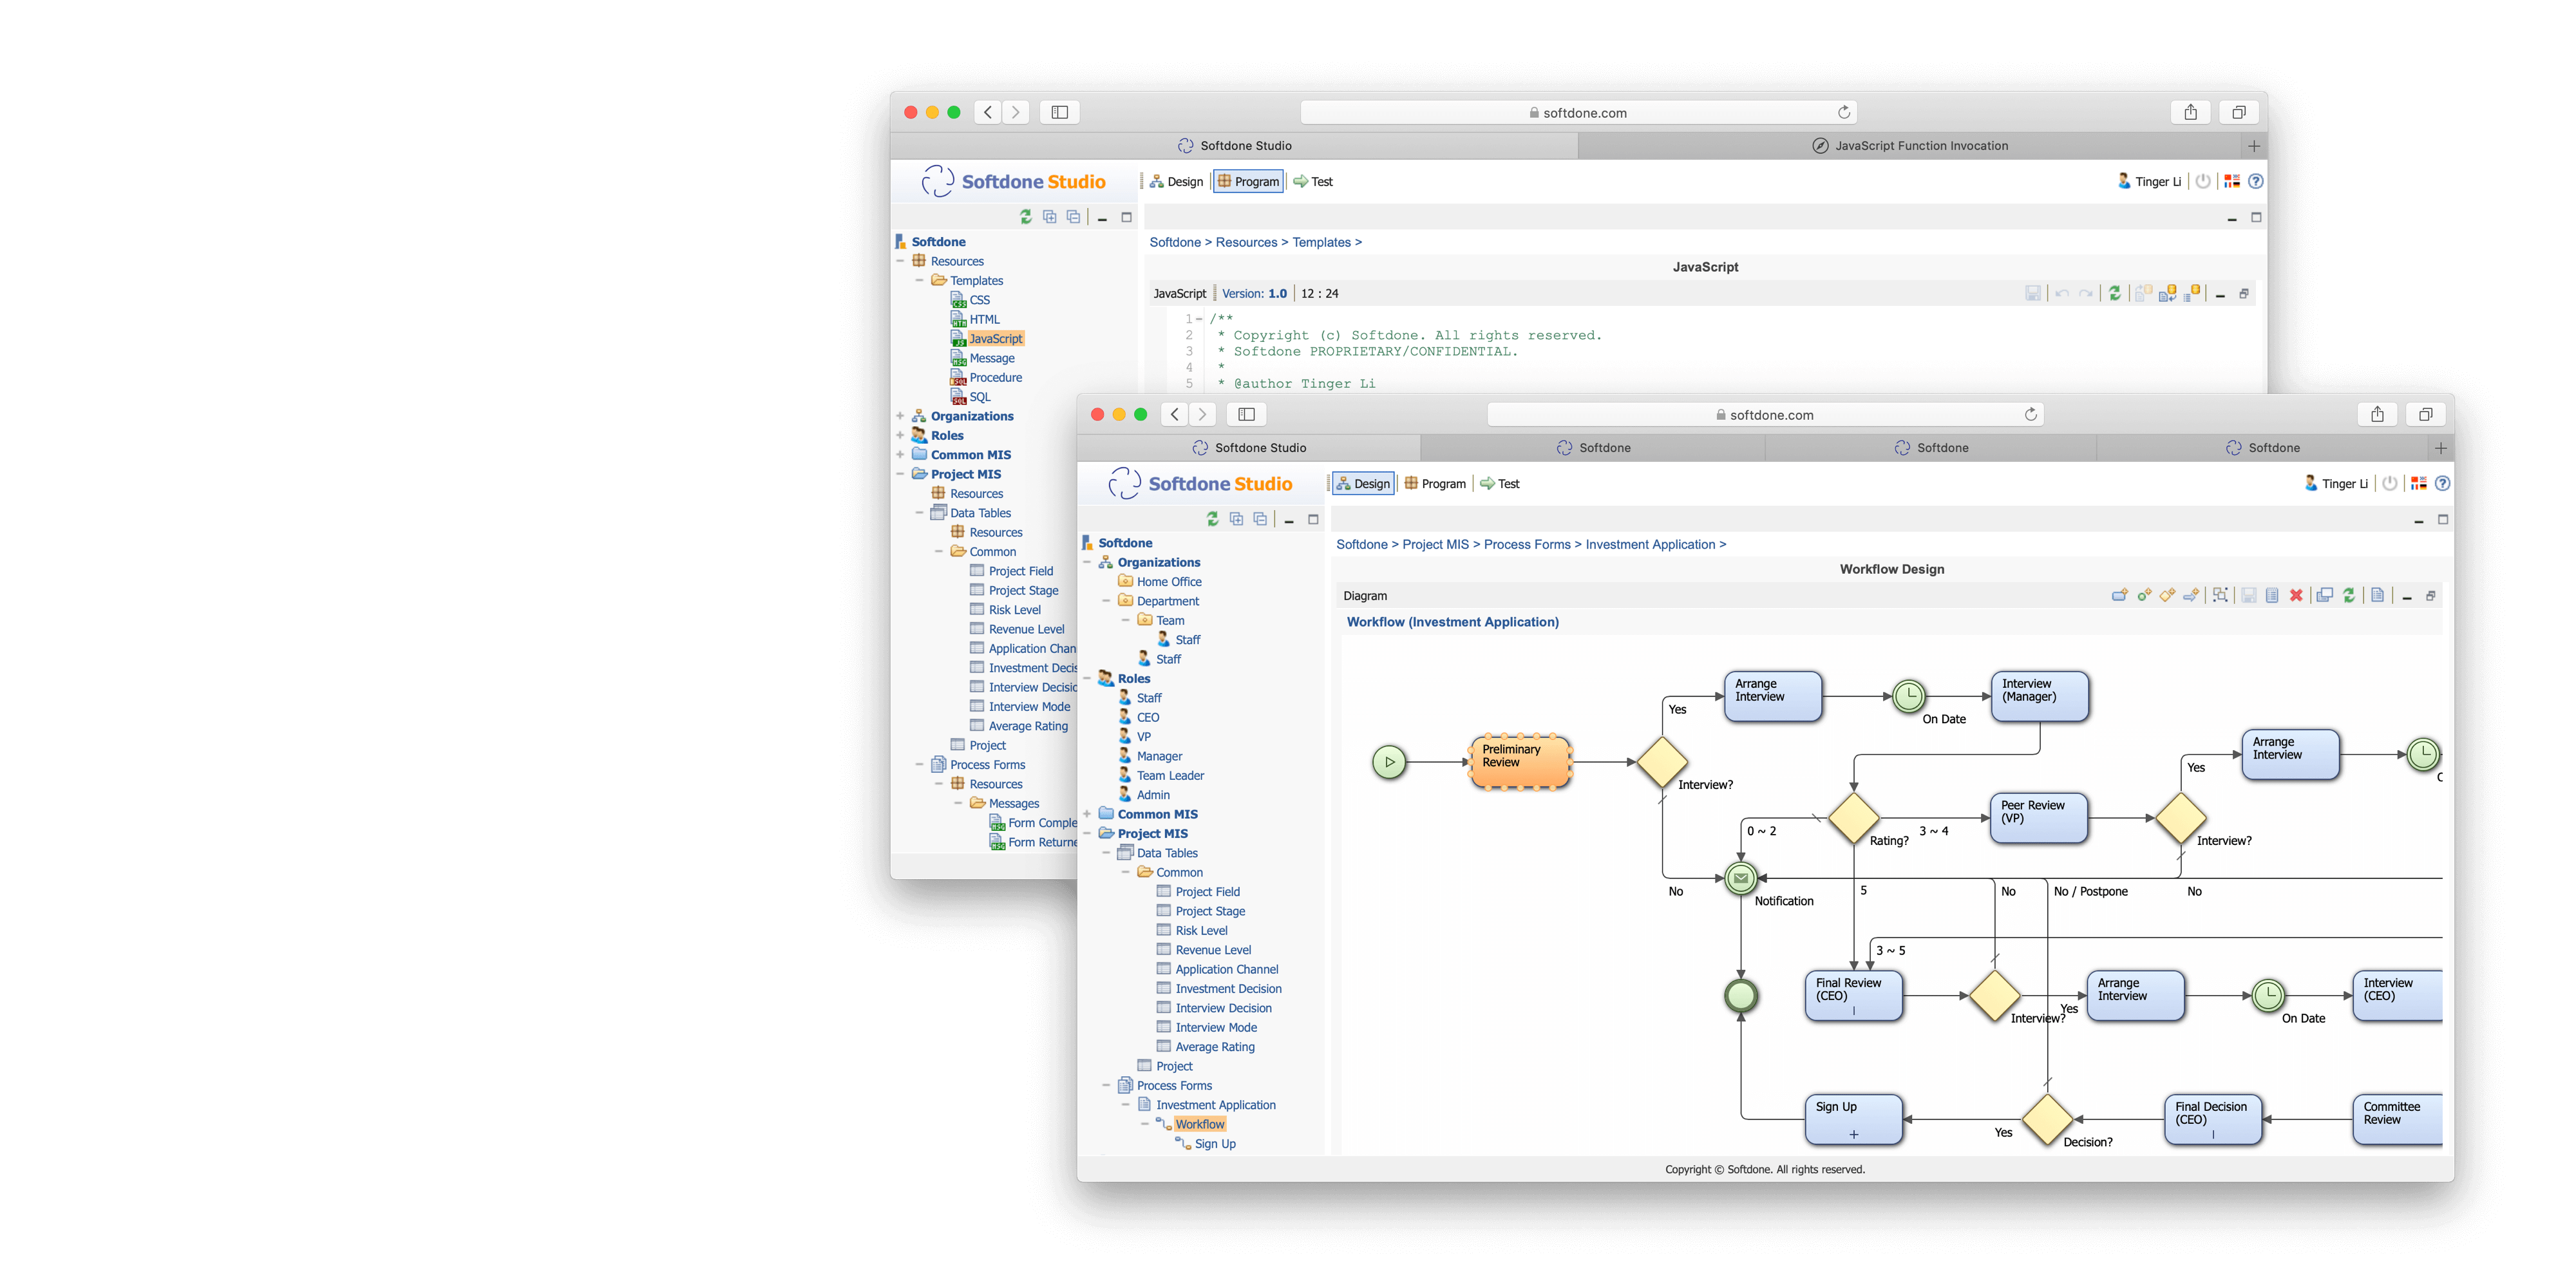
Task: Switch to Program mode in front window
Action: 1435,484
